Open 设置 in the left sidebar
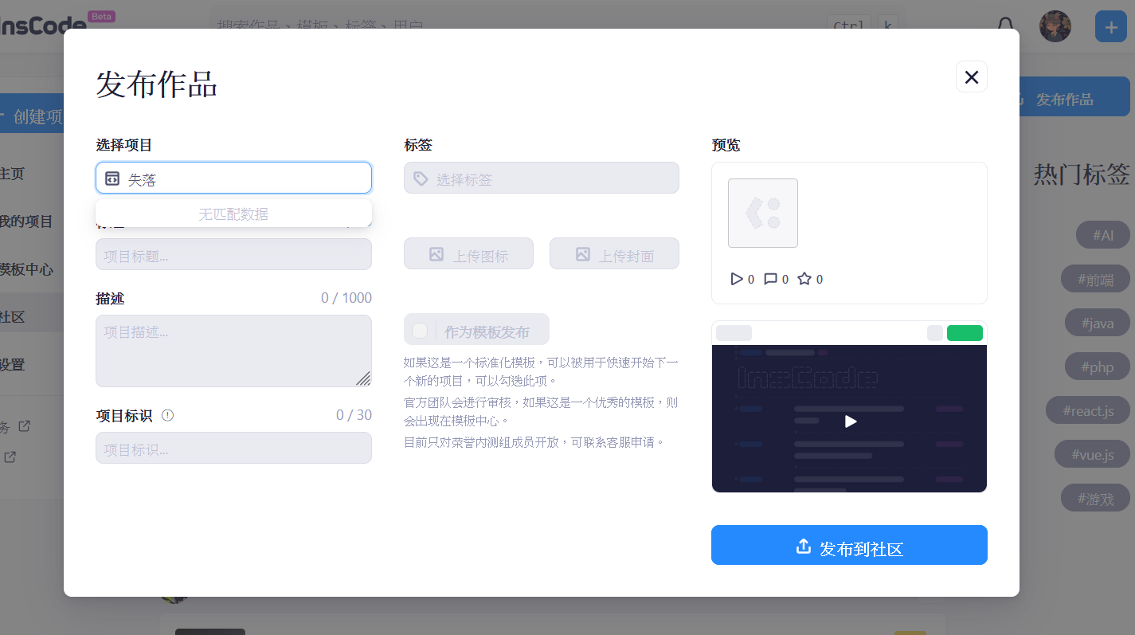 point(12,365)
